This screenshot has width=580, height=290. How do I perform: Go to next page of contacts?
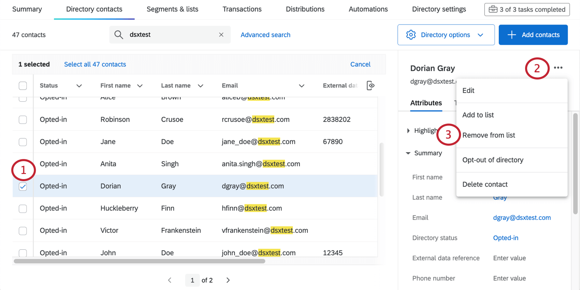click(x=228, y=280)
